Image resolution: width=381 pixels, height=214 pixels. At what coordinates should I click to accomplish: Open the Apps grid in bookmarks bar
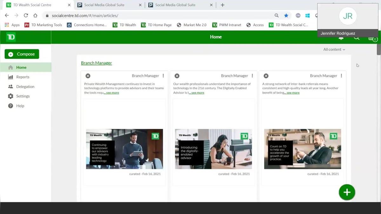point(12,25)
